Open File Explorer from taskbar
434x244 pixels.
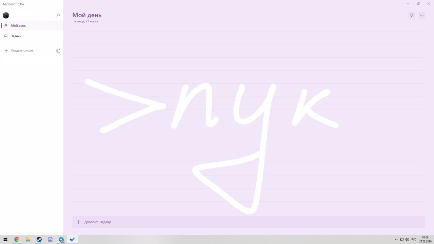(28, 239)
